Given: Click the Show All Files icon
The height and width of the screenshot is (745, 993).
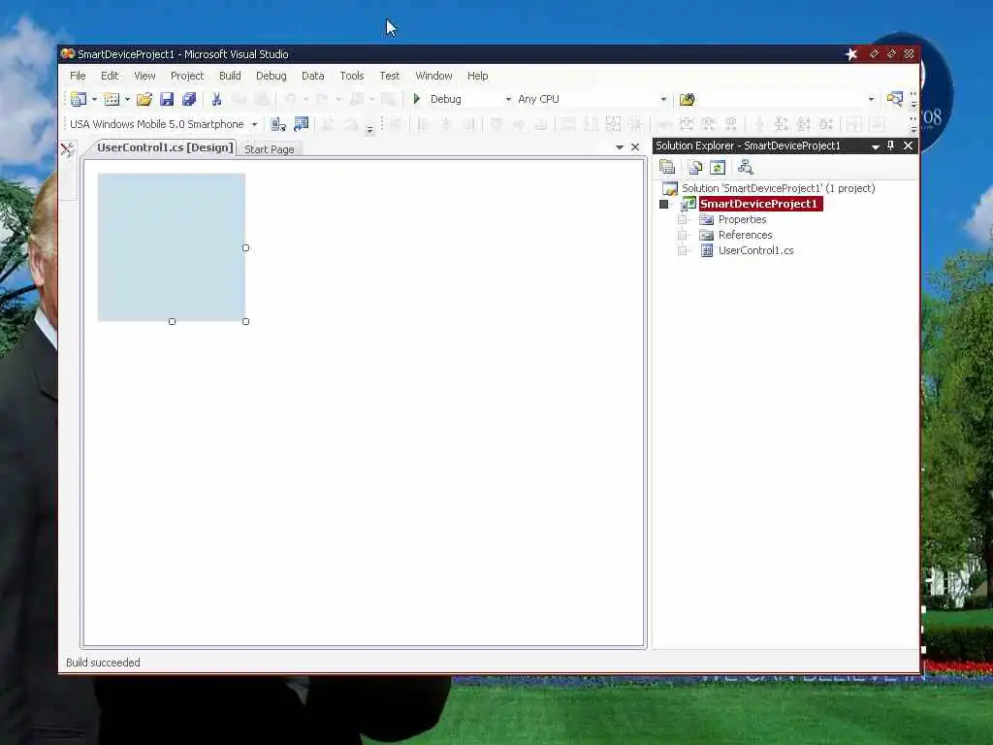Looking at the screenshot, I should click(695, 167).
